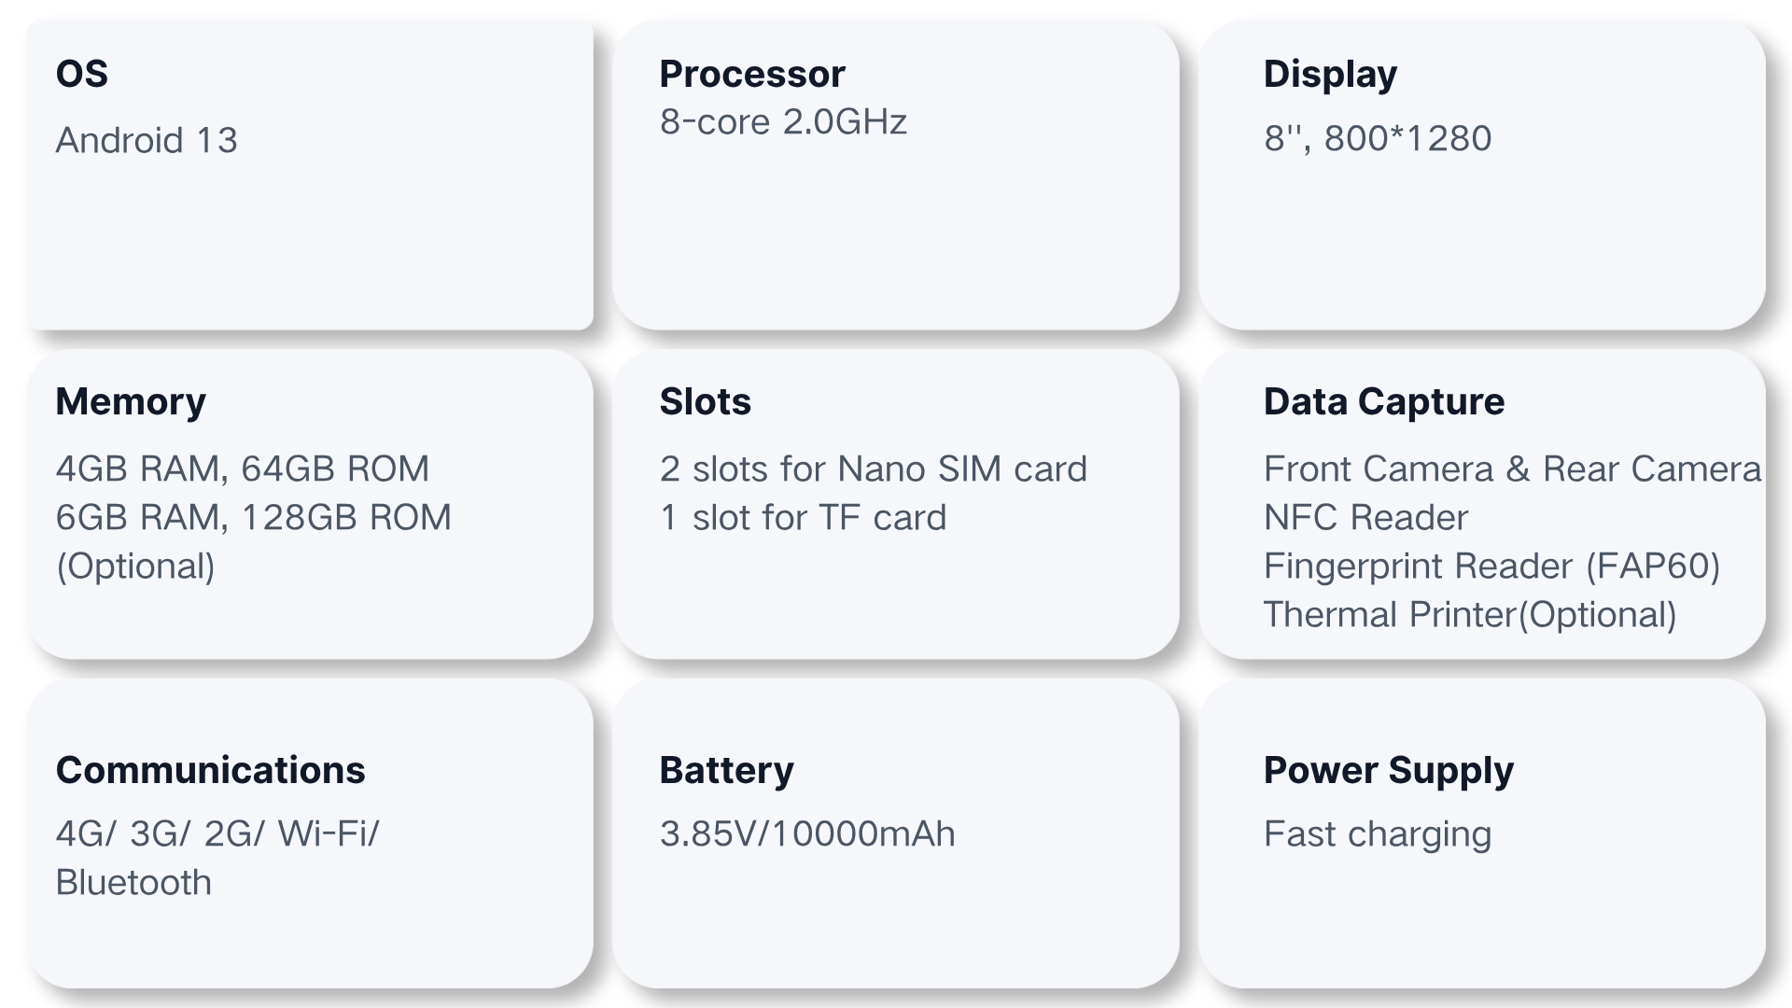
Task: Select the 800*1280 resolution text
Action: [1407, 138]
